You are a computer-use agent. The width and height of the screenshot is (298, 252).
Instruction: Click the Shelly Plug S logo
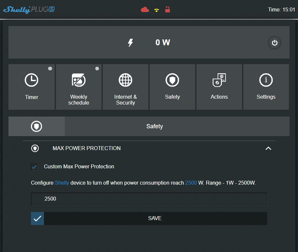[x=29, y=10]
